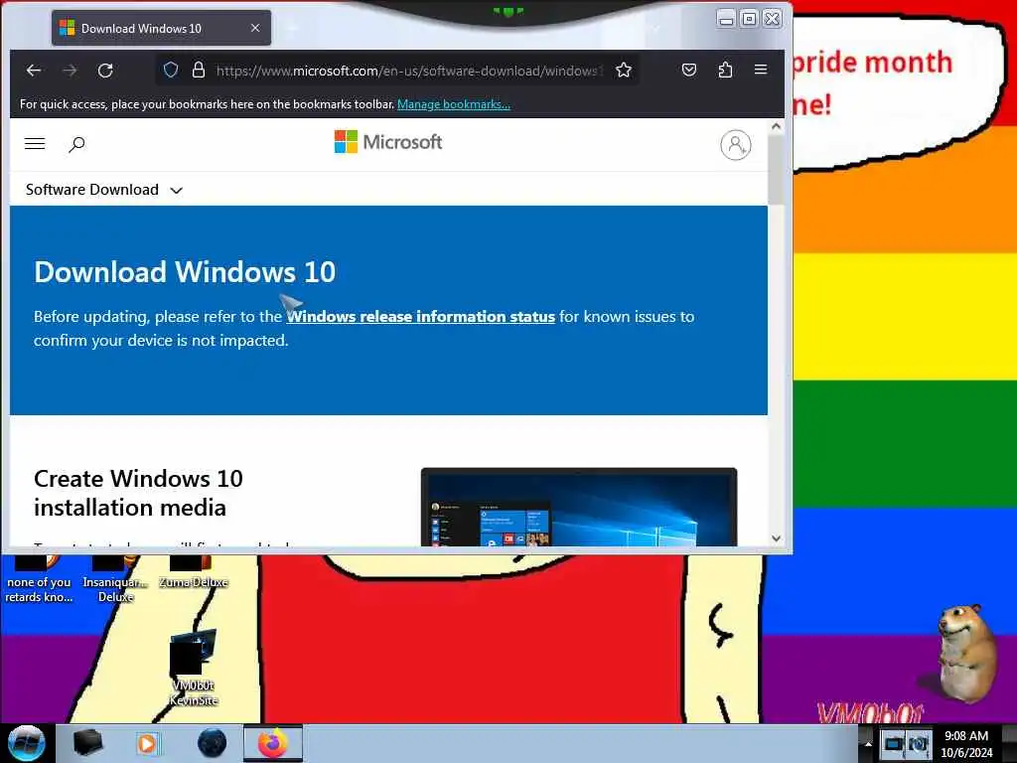The height and width of the screenshot is (763, 1017).
Task: Click the padlock site security icon
Action: [199, 71]
